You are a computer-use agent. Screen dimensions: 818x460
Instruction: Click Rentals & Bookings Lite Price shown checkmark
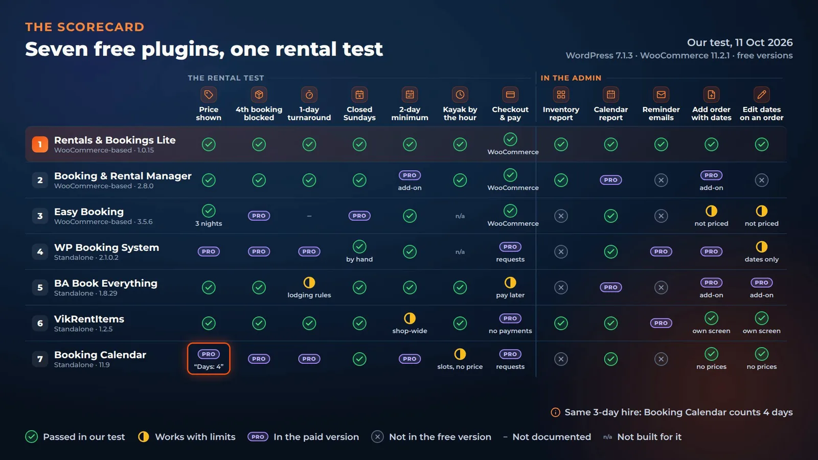(209, 144)
